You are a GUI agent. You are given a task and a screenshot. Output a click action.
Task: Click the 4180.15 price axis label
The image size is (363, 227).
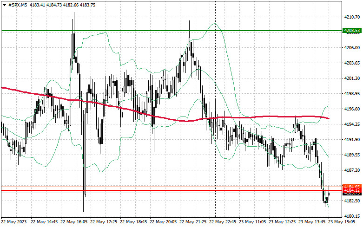[x=352, y=216]
